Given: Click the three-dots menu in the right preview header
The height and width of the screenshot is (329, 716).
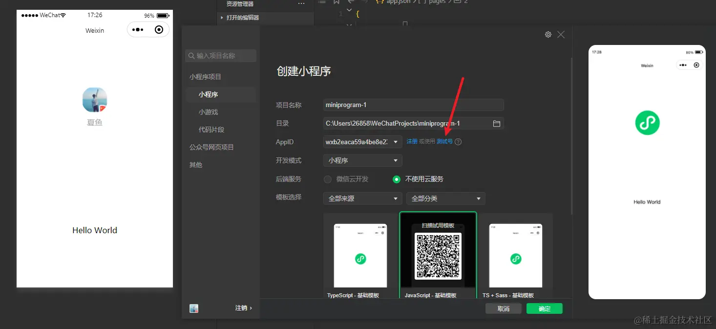Looking at the screenshot, I should [x=683, y=65].
